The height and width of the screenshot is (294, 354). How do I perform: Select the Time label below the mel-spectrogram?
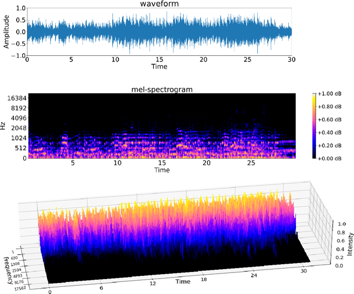click(x=162, y=170)
